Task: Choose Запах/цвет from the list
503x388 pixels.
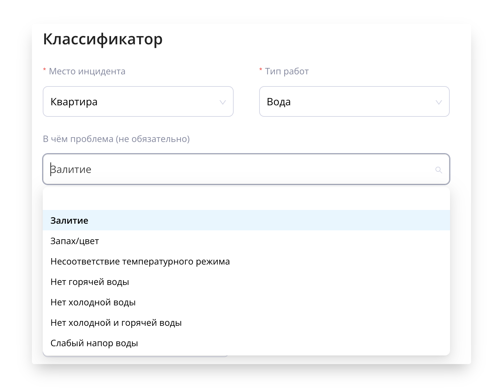Action: 75,241
